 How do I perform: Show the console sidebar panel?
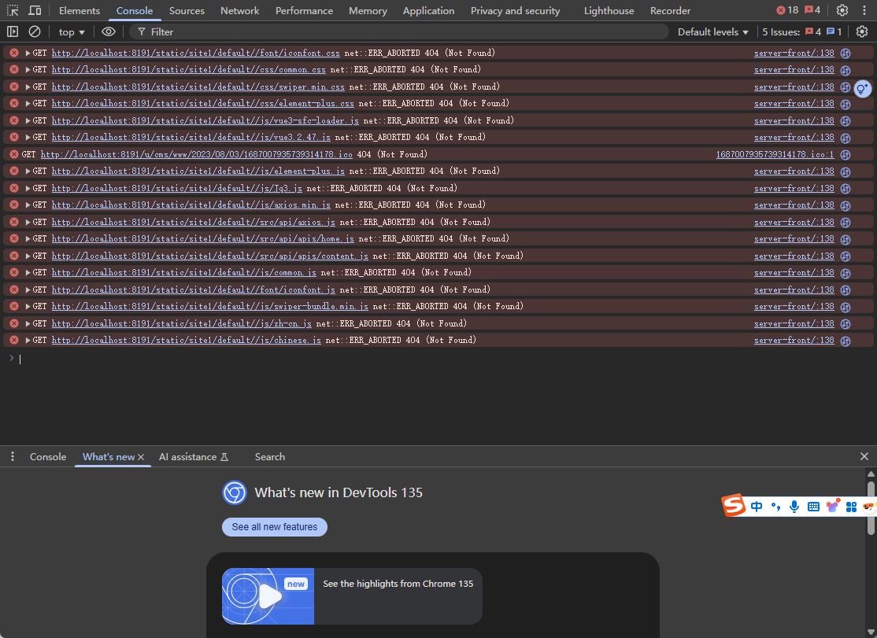(13, 31)
